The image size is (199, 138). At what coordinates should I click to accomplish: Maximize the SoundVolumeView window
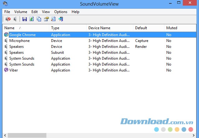coord(179,3)
